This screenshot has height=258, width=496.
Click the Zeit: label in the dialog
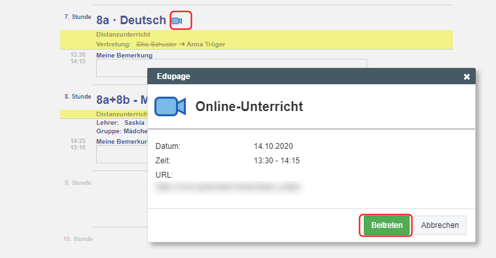pos(163,161)
